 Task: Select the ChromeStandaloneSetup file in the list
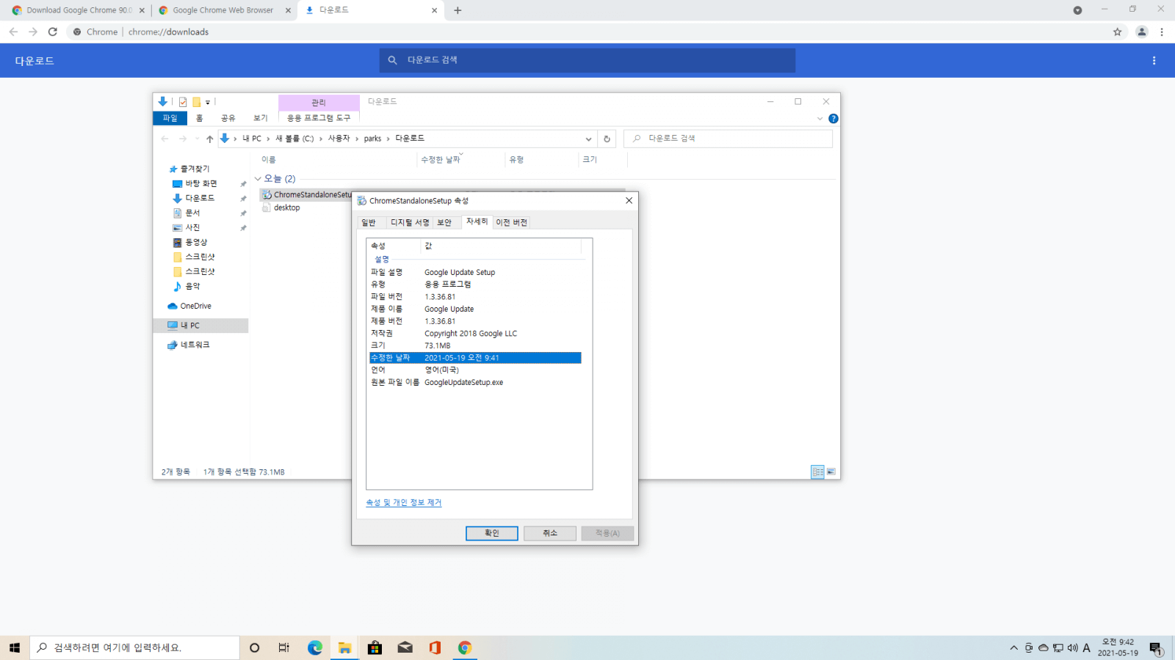click(x=306, y=194)
